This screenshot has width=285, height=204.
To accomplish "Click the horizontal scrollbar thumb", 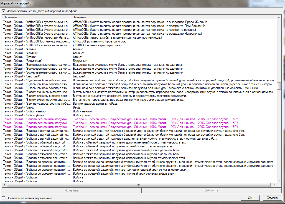I will click(x=139, y=185).
